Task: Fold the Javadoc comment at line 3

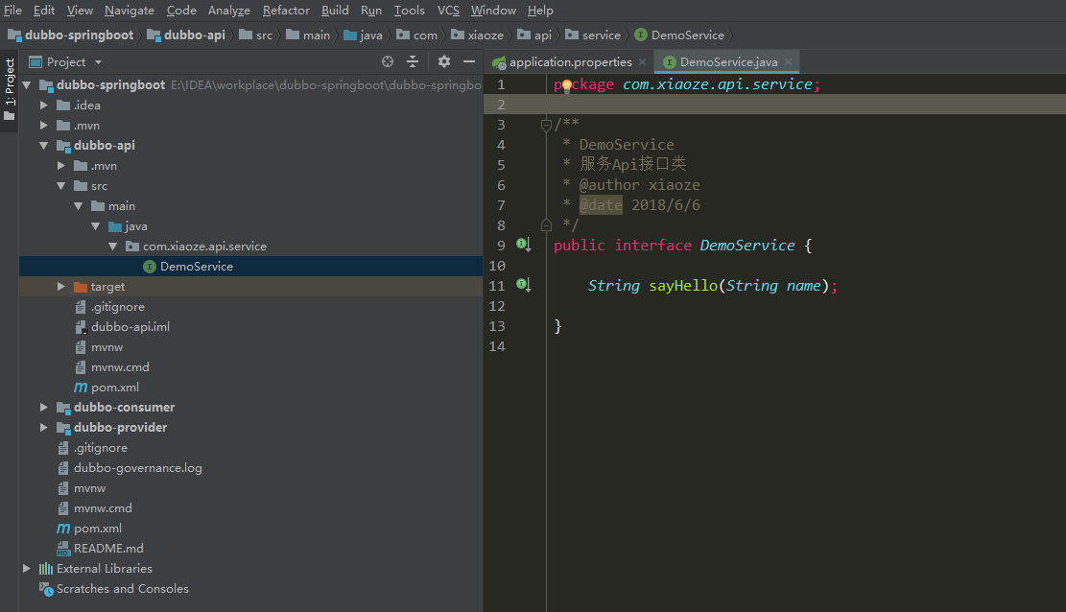Action: (546, 125)
